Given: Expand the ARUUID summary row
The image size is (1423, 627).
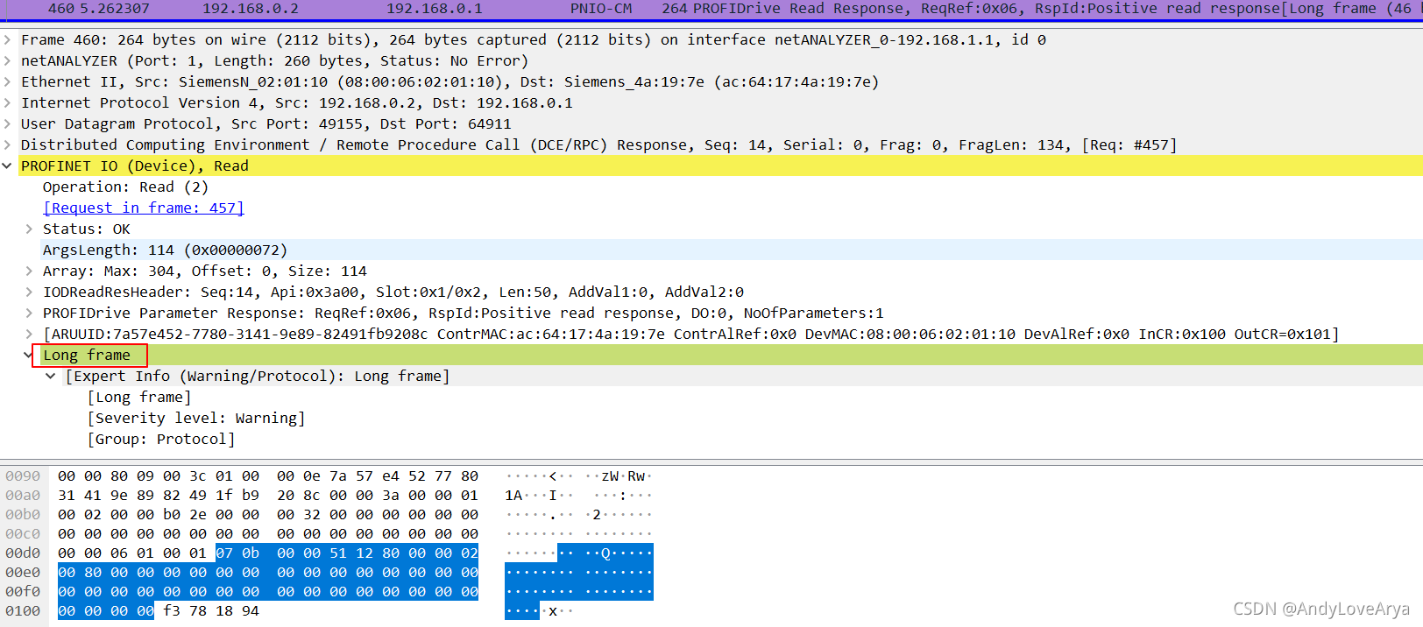Looking at the screenshot, I should tap(29, 335).
